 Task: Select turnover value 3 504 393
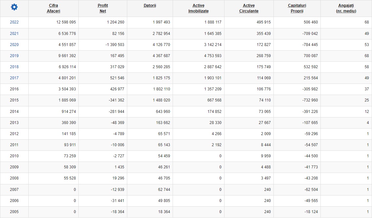[x=67, y=89]
